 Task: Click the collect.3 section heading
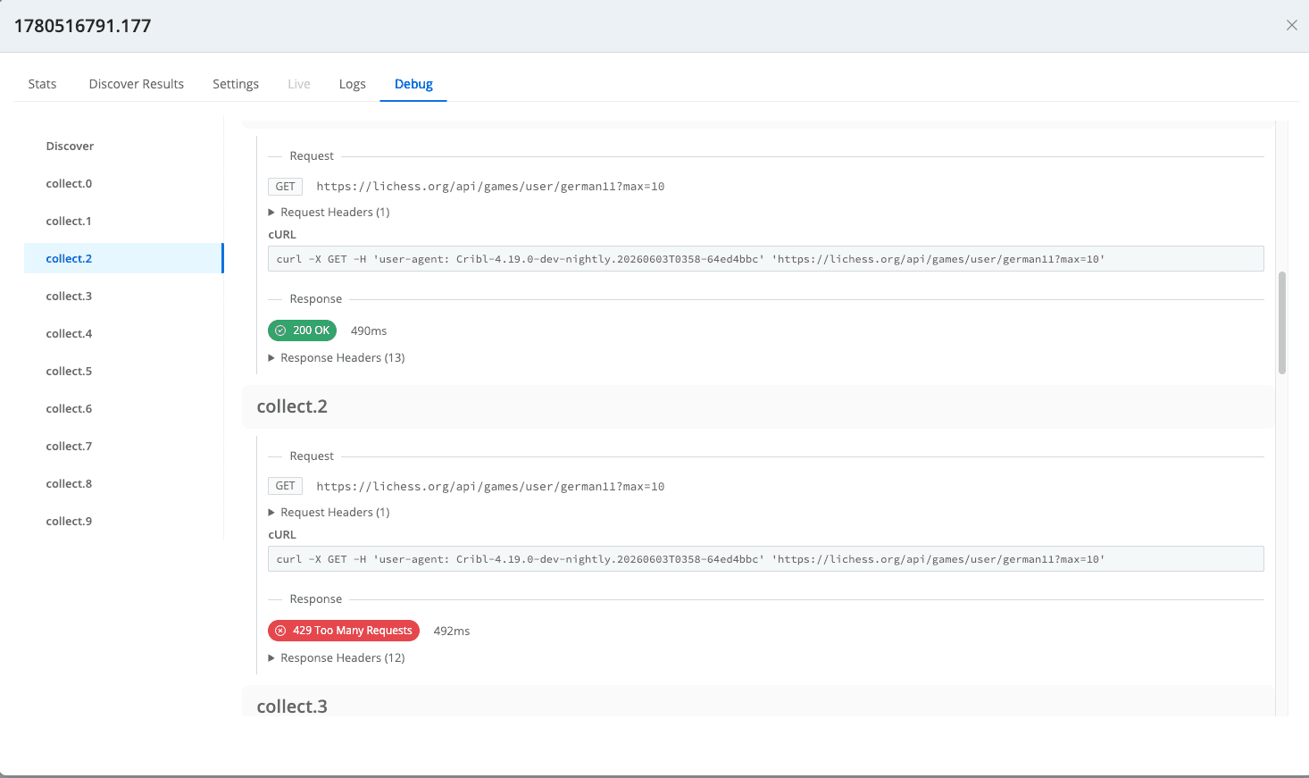(292, 706)
